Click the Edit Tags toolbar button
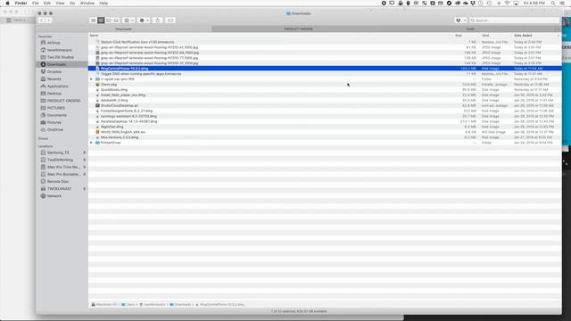 [170, 21]
